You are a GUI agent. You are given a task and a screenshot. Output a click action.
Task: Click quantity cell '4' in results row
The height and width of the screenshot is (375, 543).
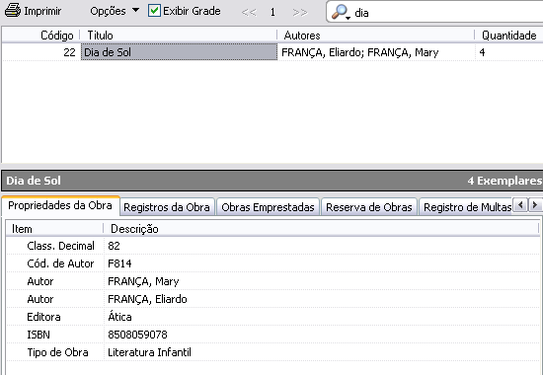click(x=482, y=52)
